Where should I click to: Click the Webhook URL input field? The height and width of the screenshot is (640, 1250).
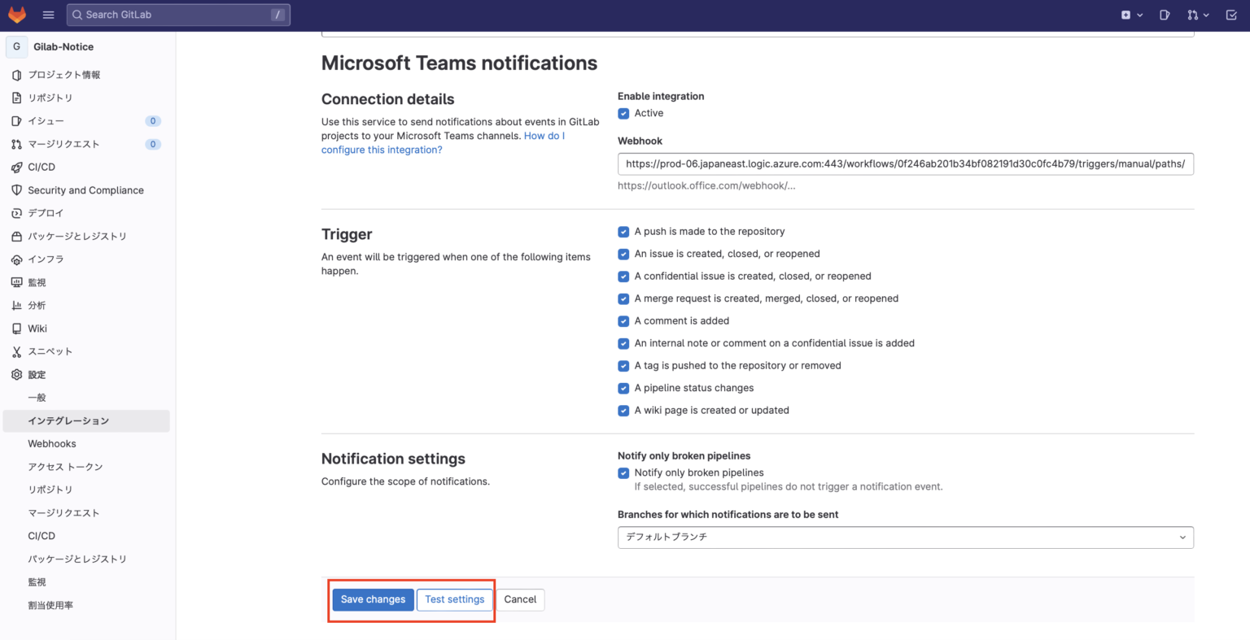point(905,163)
